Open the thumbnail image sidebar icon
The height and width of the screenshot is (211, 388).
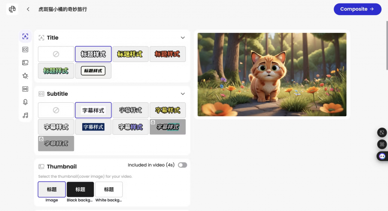coord(25,63)
